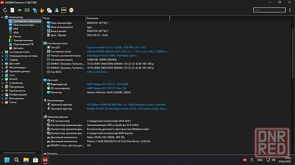Select the Конфигурация tree item

tap(18, 95)
